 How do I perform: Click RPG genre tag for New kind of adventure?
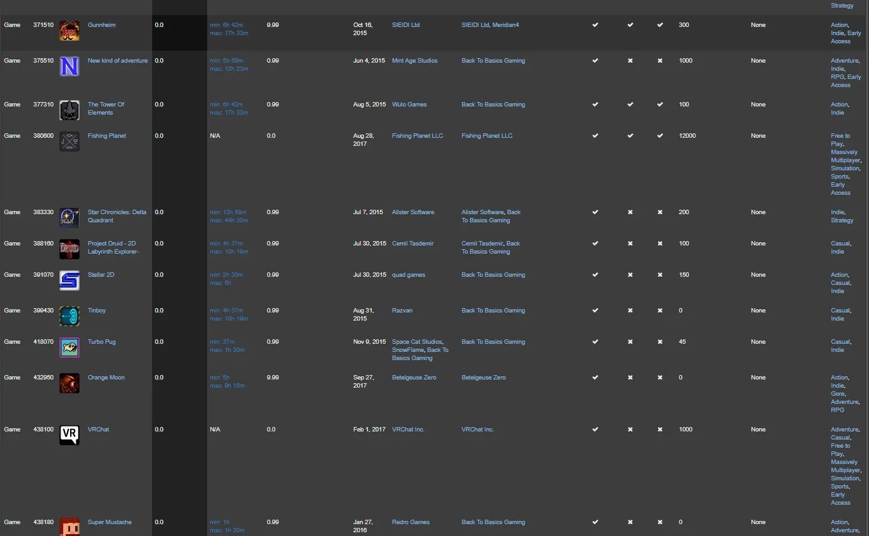point(837,77)
